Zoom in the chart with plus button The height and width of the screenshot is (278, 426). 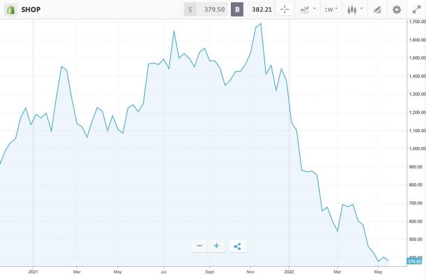click(x=216, y=246)
